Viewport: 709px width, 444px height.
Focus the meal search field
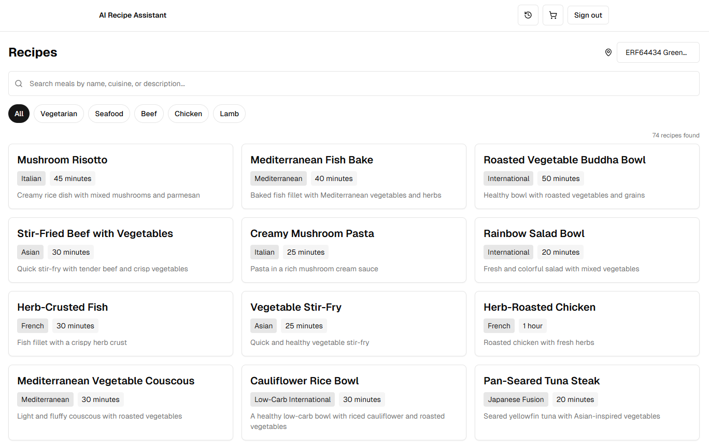point(358,84)
